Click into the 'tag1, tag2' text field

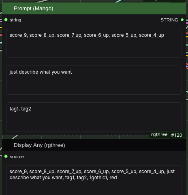pos(94,117)
